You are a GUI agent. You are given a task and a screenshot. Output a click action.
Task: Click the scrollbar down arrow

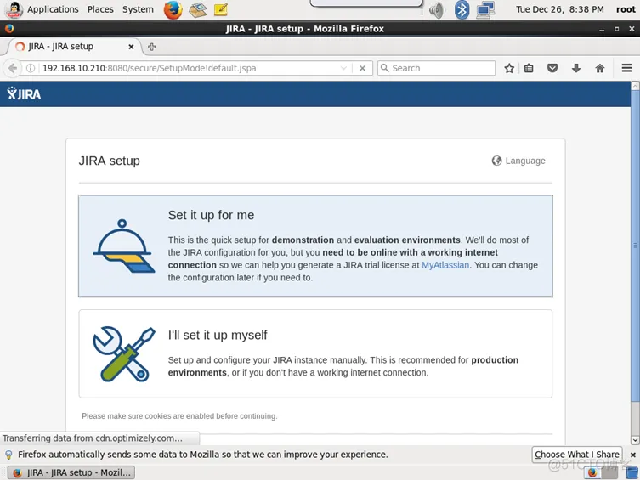coord(635,440)
